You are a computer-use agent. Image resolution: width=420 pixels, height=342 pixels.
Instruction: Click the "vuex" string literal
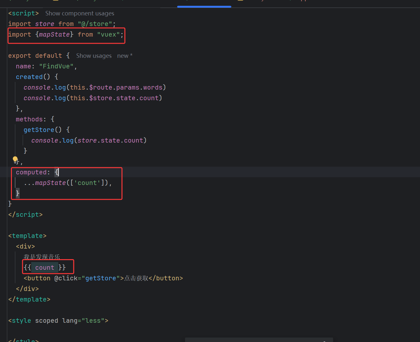click(108, 35)
